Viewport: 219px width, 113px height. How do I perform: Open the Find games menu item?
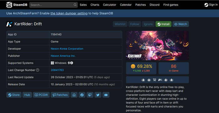171,5
